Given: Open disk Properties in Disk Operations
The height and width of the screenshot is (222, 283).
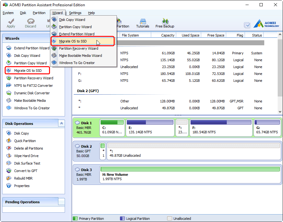Looking at the screenshot, I should 18,186.
